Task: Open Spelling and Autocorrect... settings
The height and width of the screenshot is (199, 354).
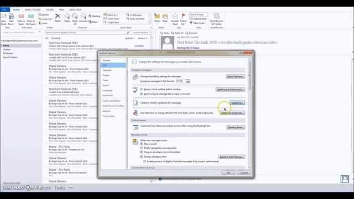Action: pyautogui.click(x=230, y=90)
